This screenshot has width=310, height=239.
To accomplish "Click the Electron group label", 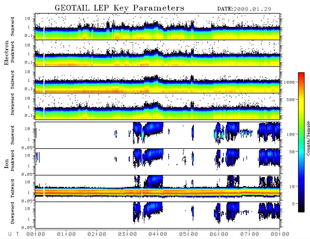I will (7, 53).
